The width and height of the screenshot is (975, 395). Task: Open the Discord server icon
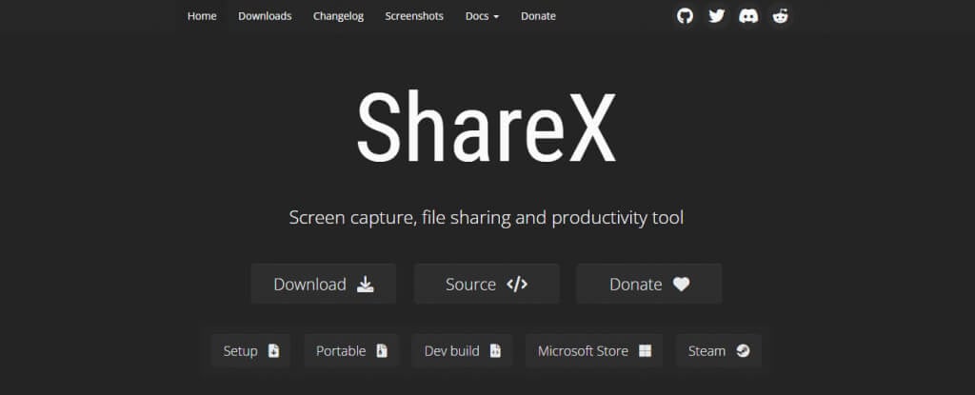748,16
